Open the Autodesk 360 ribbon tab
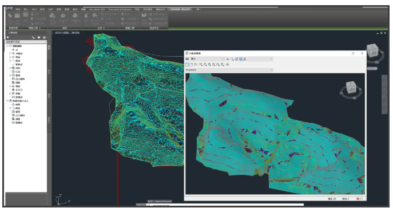This screenshot has height=208, width=393. point(97,9)
